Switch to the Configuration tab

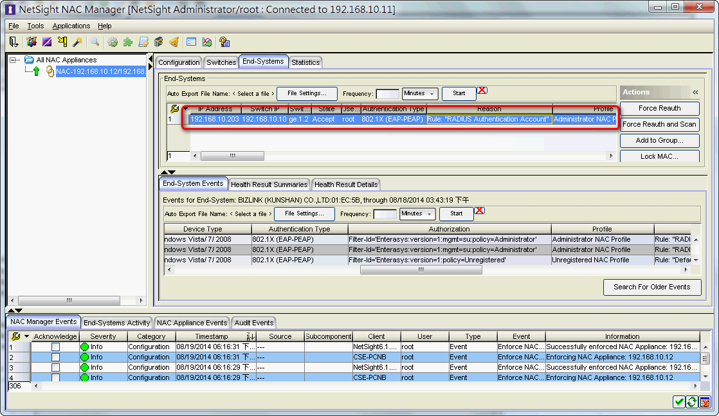(179, 62)
